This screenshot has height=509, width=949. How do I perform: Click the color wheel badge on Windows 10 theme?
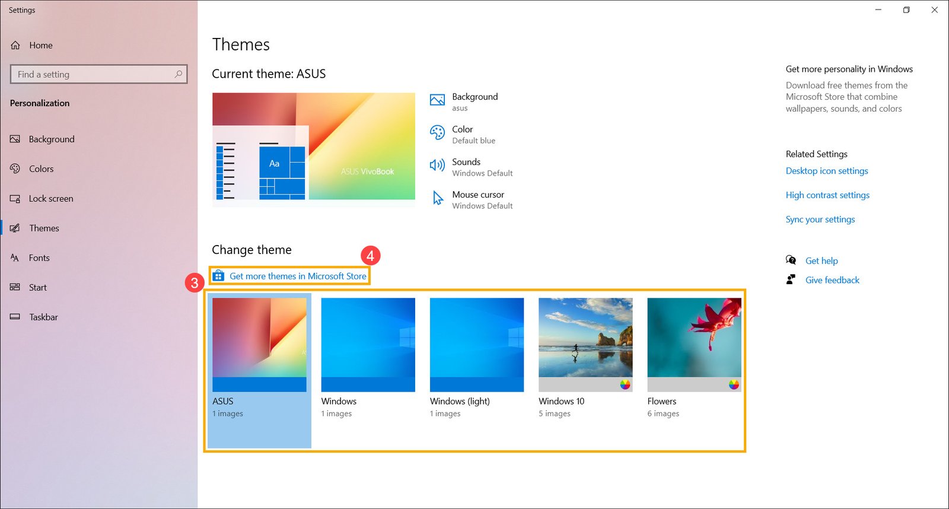(x=625, y=384)
